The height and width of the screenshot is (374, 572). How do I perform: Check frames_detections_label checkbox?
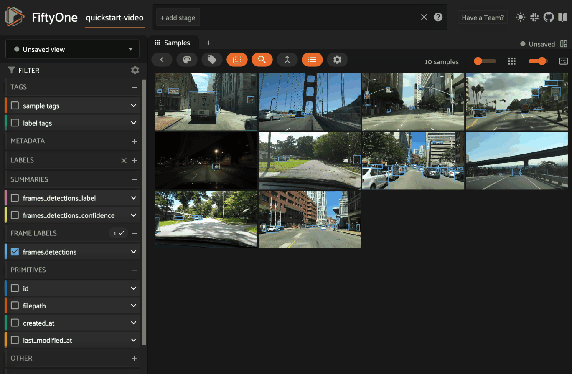[x=15, y=198]
